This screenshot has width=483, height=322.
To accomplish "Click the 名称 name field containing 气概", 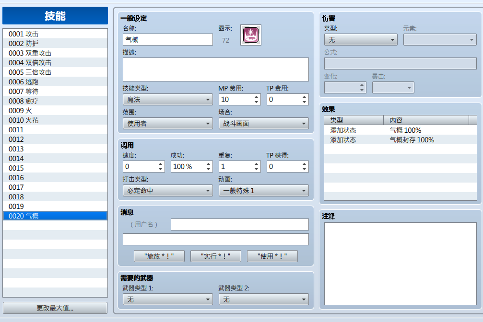I will click(x=167, y=40).
